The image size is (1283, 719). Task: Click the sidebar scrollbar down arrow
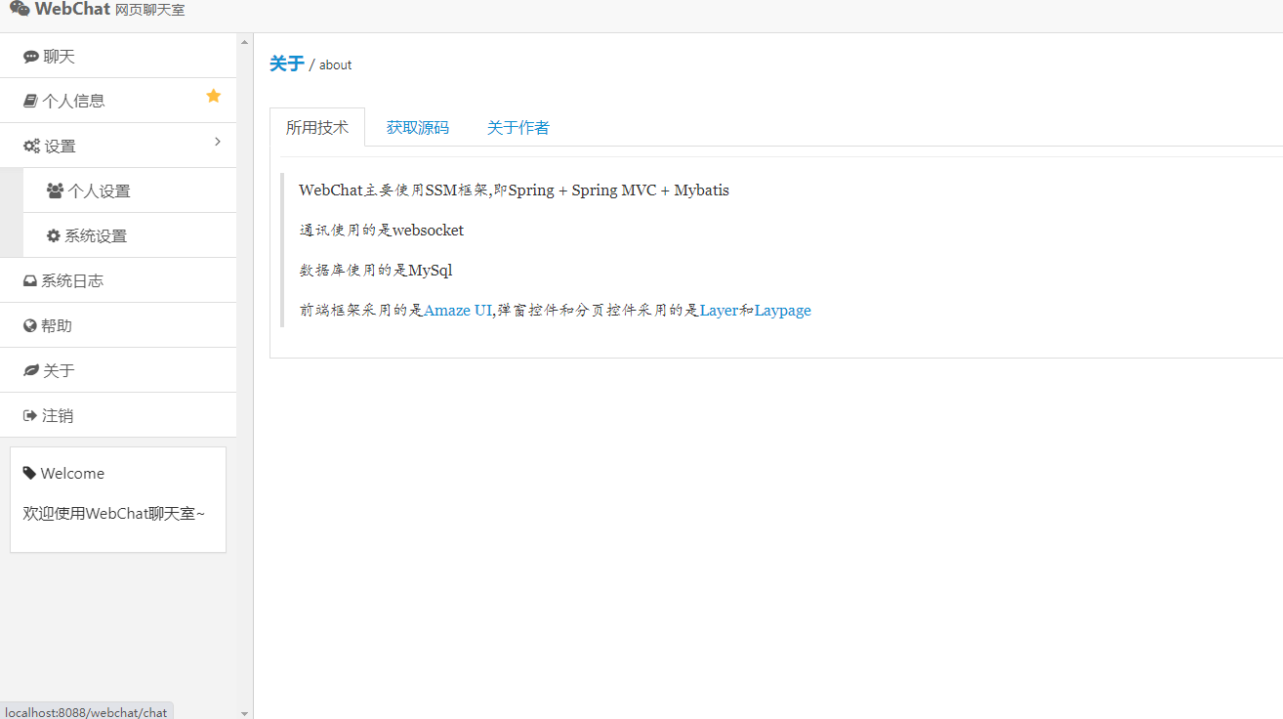244,713
